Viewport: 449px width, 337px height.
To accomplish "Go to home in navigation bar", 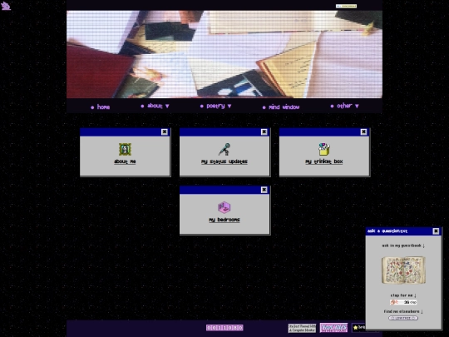I will [x=101, y=107].
